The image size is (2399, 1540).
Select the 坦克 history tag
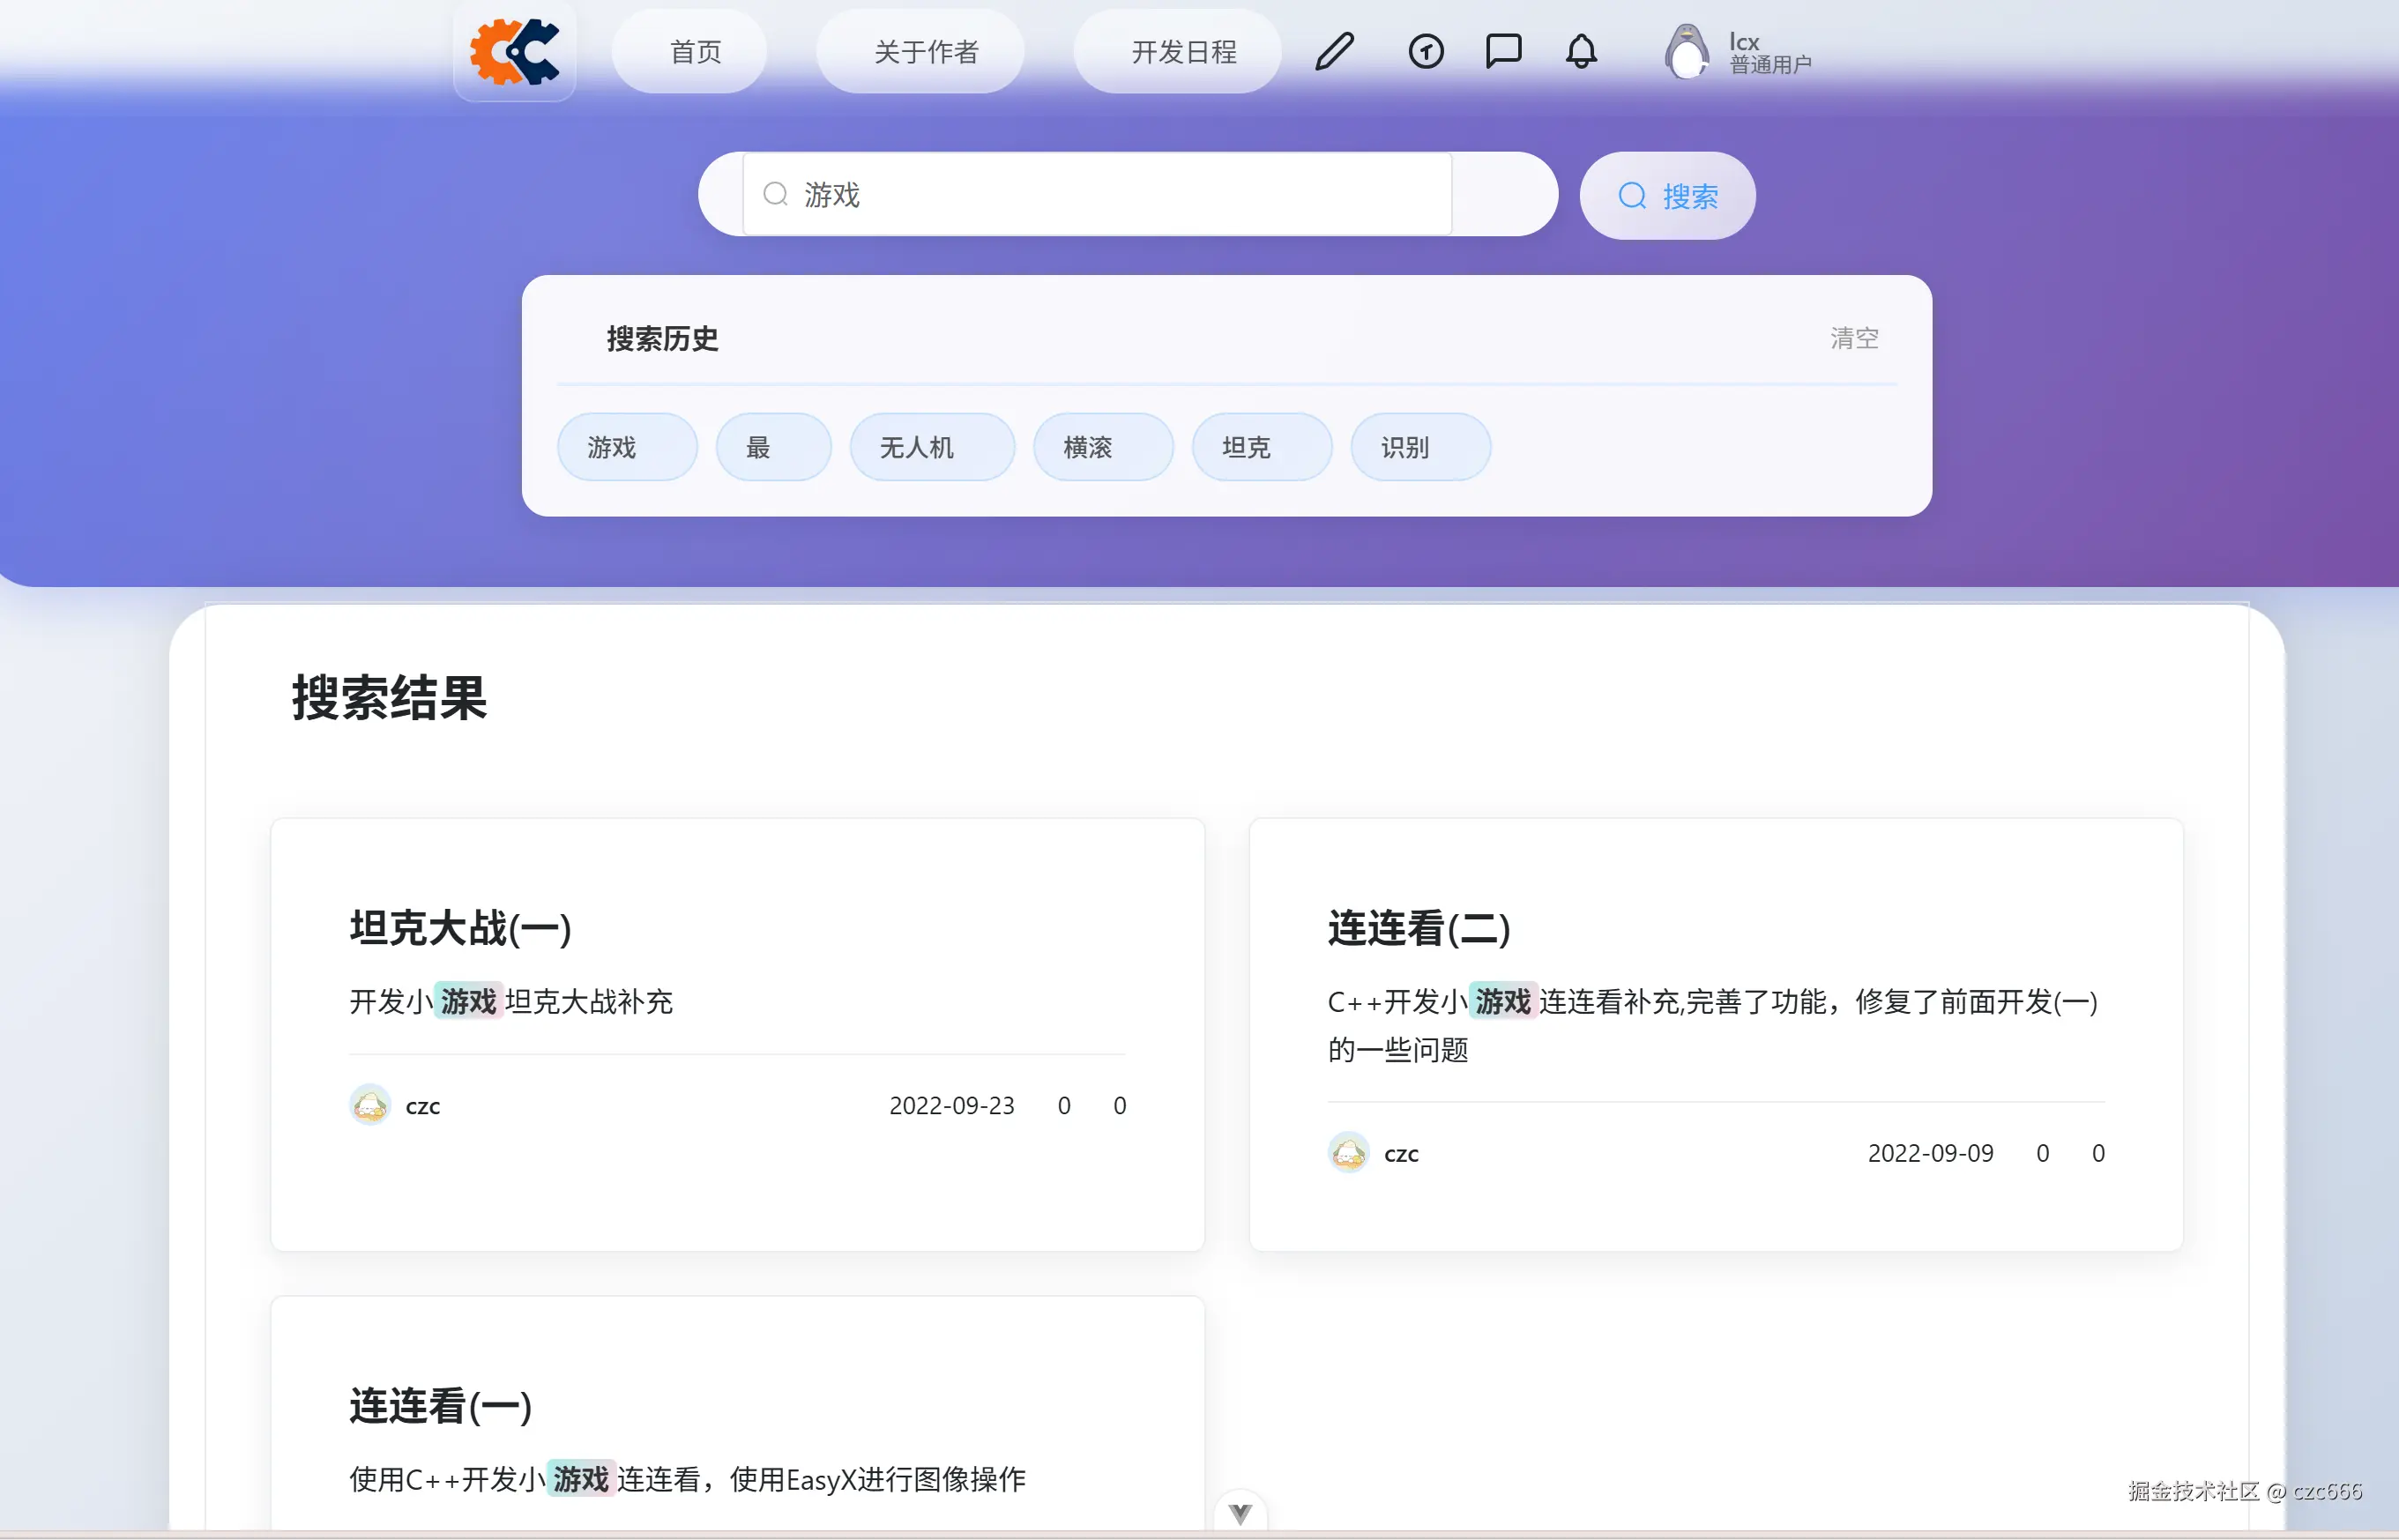(x=1260, y=447)
